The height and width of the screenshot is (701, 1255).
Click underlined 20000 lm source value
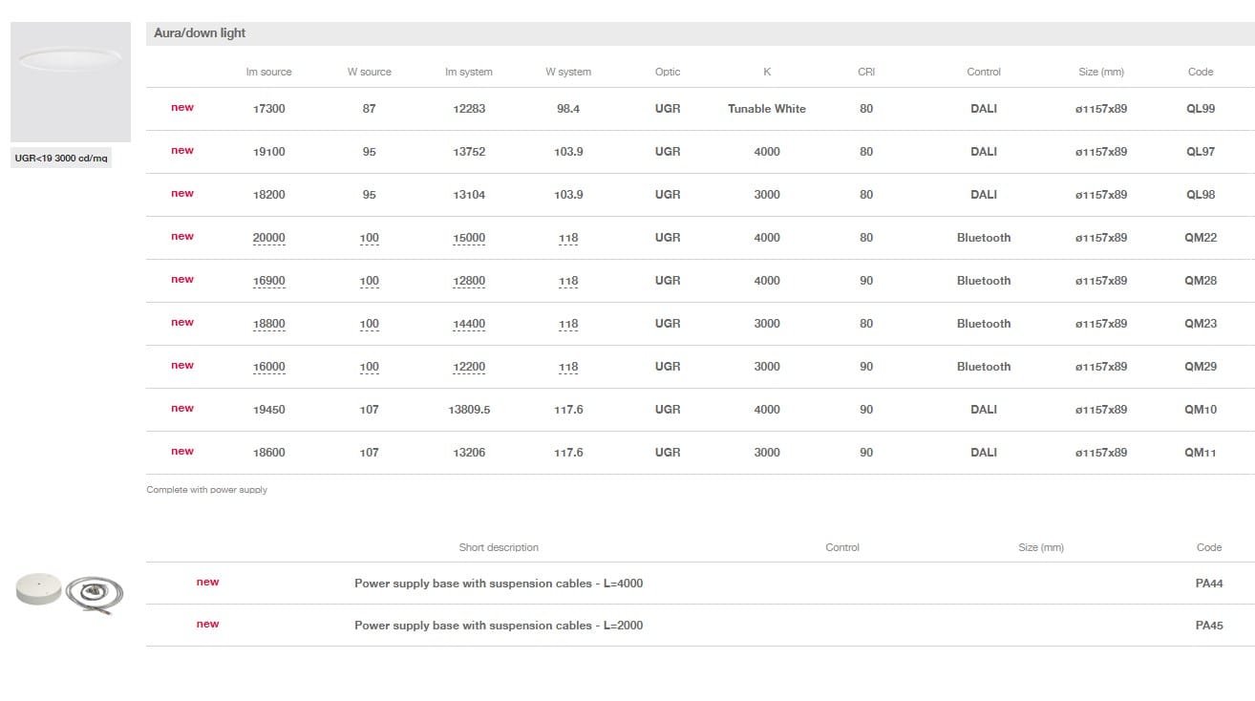268,238
